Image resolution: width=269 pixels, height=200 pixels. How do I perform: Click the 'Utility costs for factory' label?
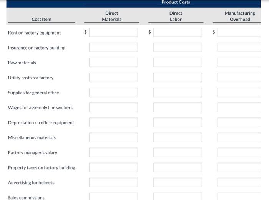point(31,78)
